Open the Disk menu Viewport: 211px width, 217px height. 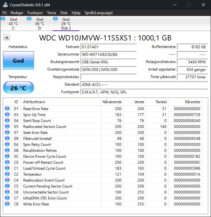pyautogui.click(x=64, y=13)
